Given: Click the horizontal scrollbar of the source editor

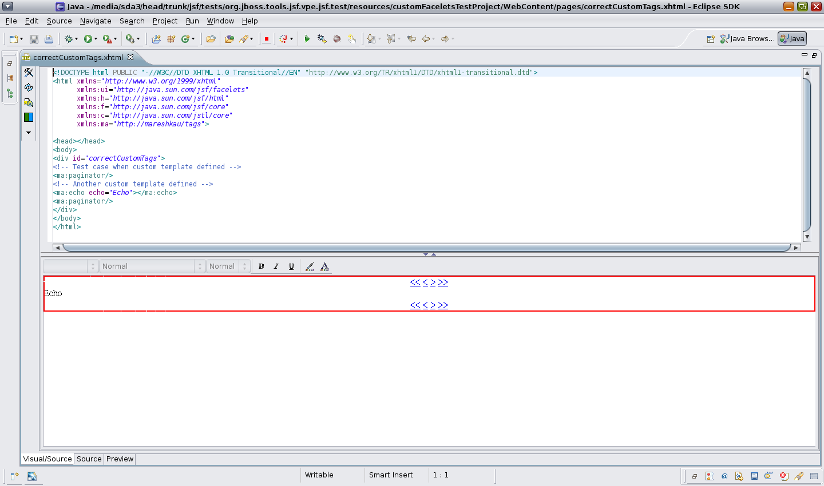Looking at the screenshot, I should click(x=426, y=248).
